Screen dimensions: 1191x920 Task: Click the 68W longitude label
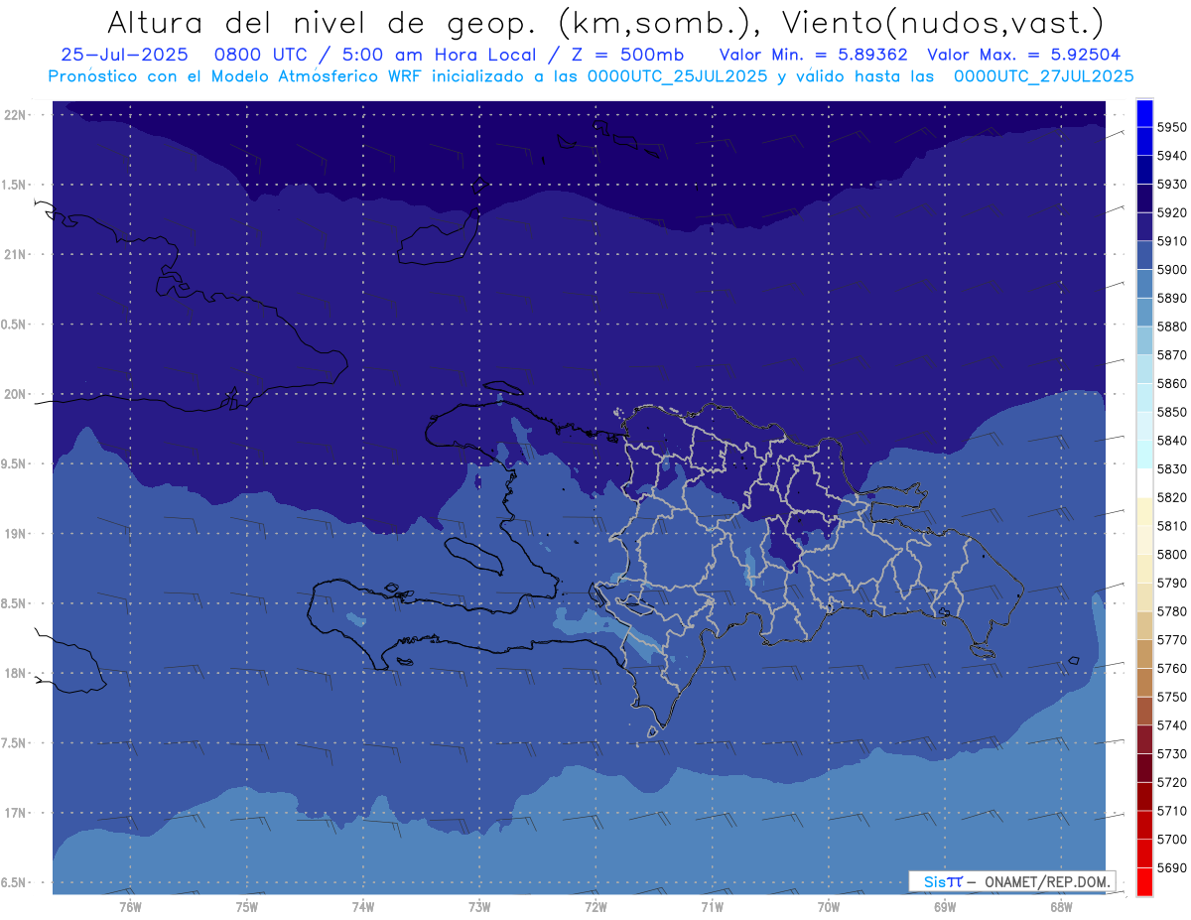[1061, 907]
